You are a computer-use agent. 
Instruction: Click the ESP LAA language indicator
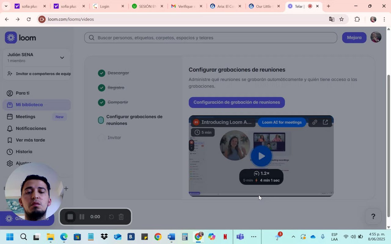pos(334,237)
